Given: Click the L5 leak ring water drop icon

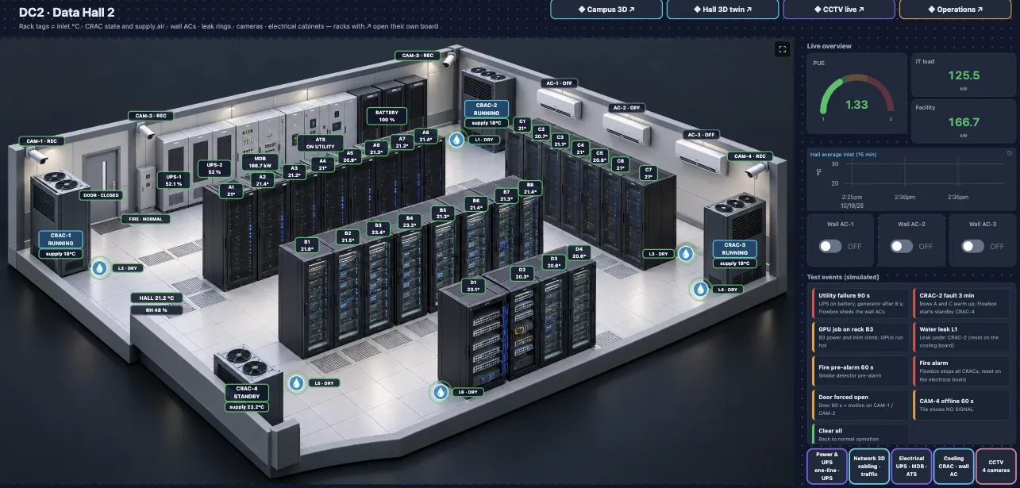Looking at the screenshot, I should coord(297,383).
